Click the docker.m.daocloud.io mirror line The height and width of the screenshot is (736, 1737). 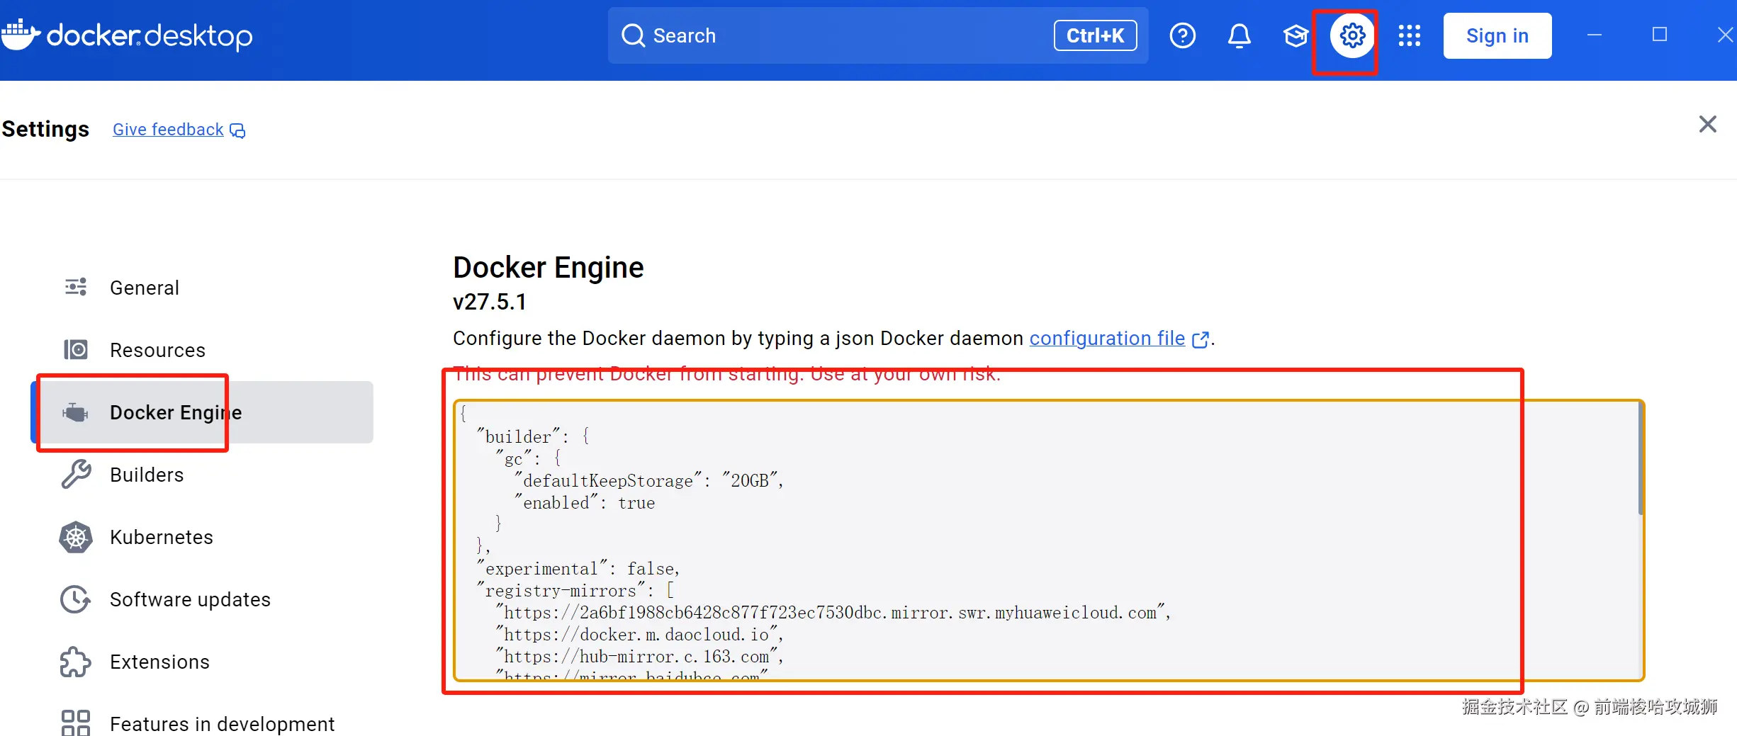tap(639, 635)
